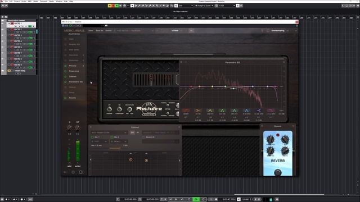Open the Studio menu

click(x=52, y=1)
